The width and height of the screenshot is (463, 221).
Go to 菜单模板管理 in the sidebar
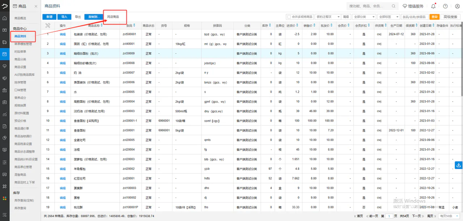[23, 44]
